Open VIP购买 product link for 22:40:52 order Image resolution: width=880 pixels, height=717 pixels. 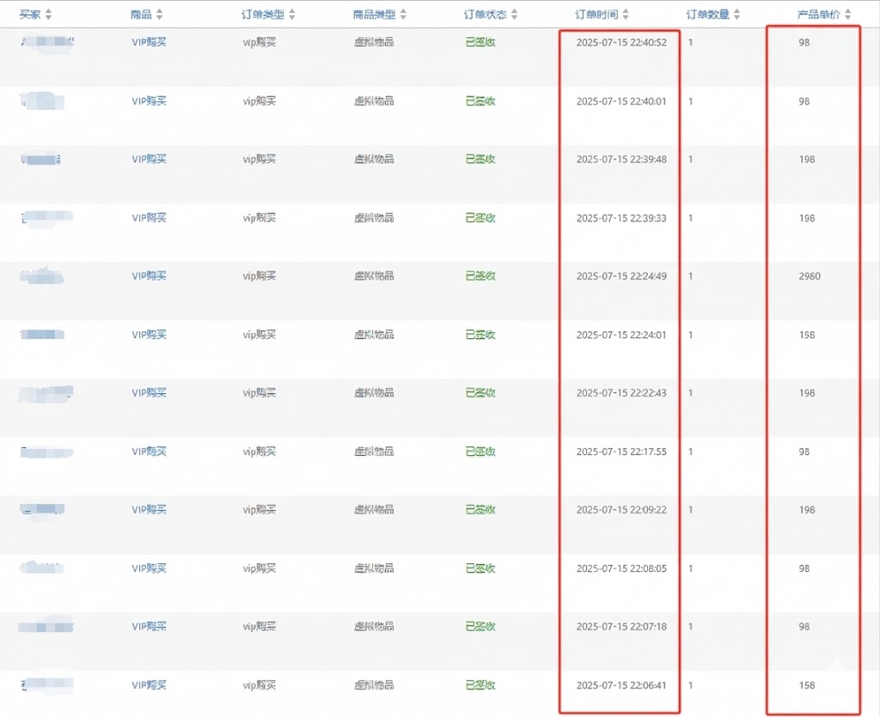point(149,42)
